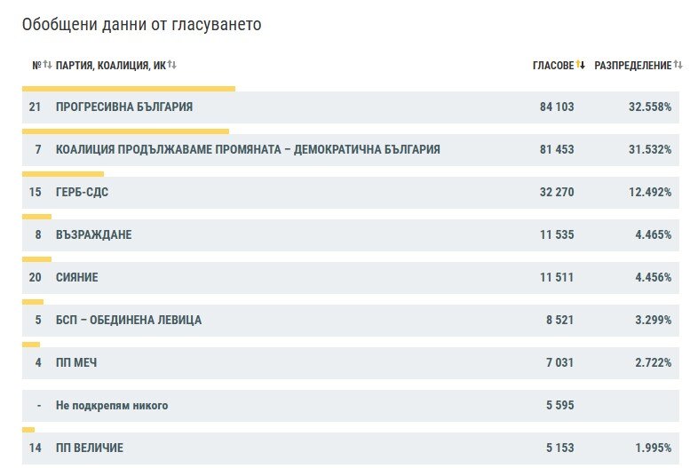The image size is (690, 468).
Task: Click the yellow bar above ПРОГРЕСИВНА БЪЛГАРИЯ
Action: [129, 89]
